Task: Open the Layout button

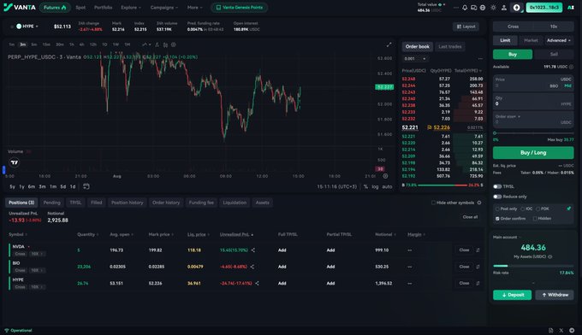Action: pos(466,26)
